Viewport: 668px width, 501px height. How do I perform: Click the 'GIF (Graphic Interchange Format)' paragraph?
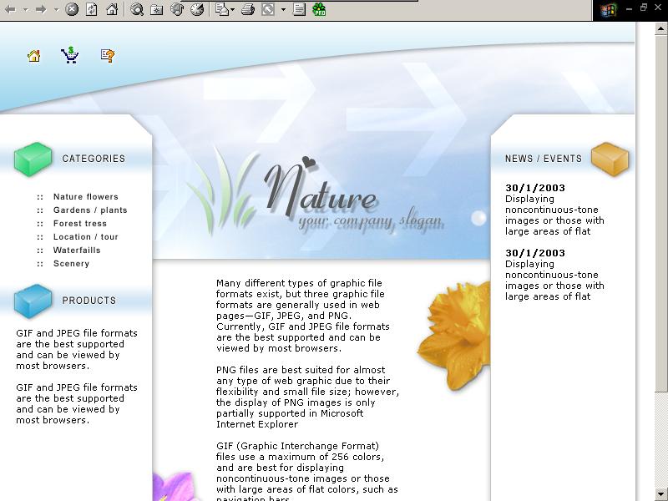point(307,473)
